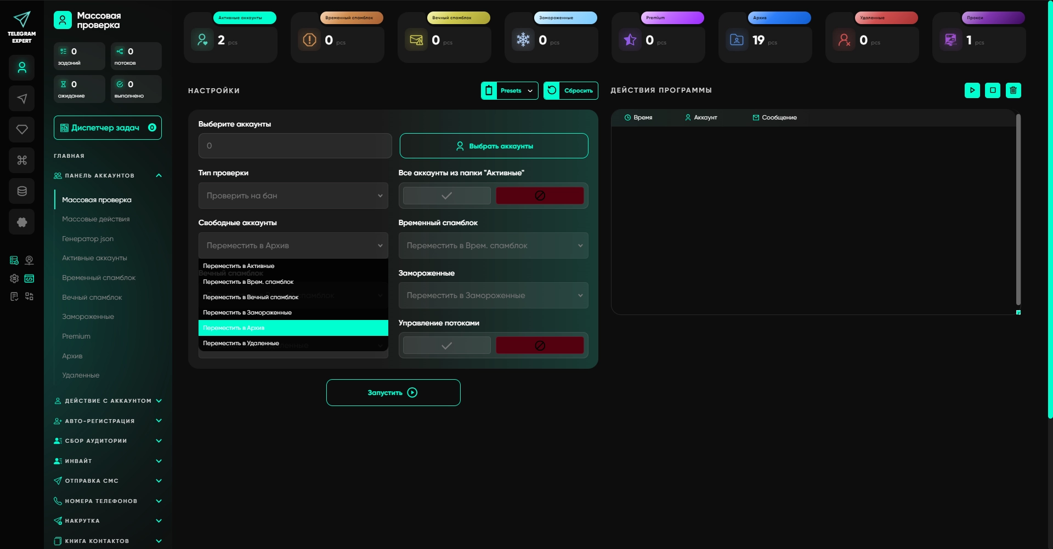Expand the Сбор аудитории section

coord(108,441)
